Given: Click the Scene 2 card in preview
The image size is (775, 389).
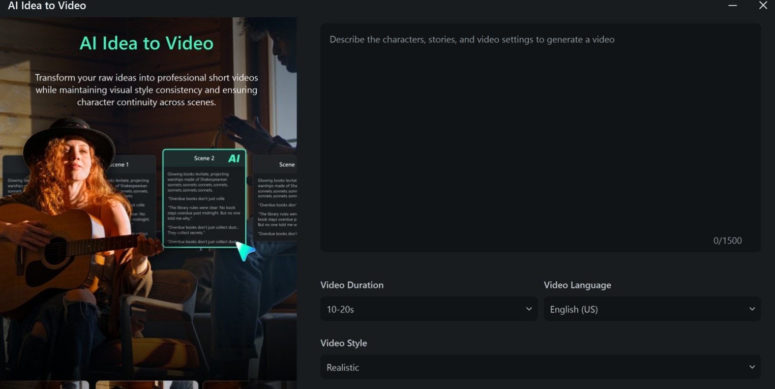Looking at the screenshot, I should [x=204, y=198].
